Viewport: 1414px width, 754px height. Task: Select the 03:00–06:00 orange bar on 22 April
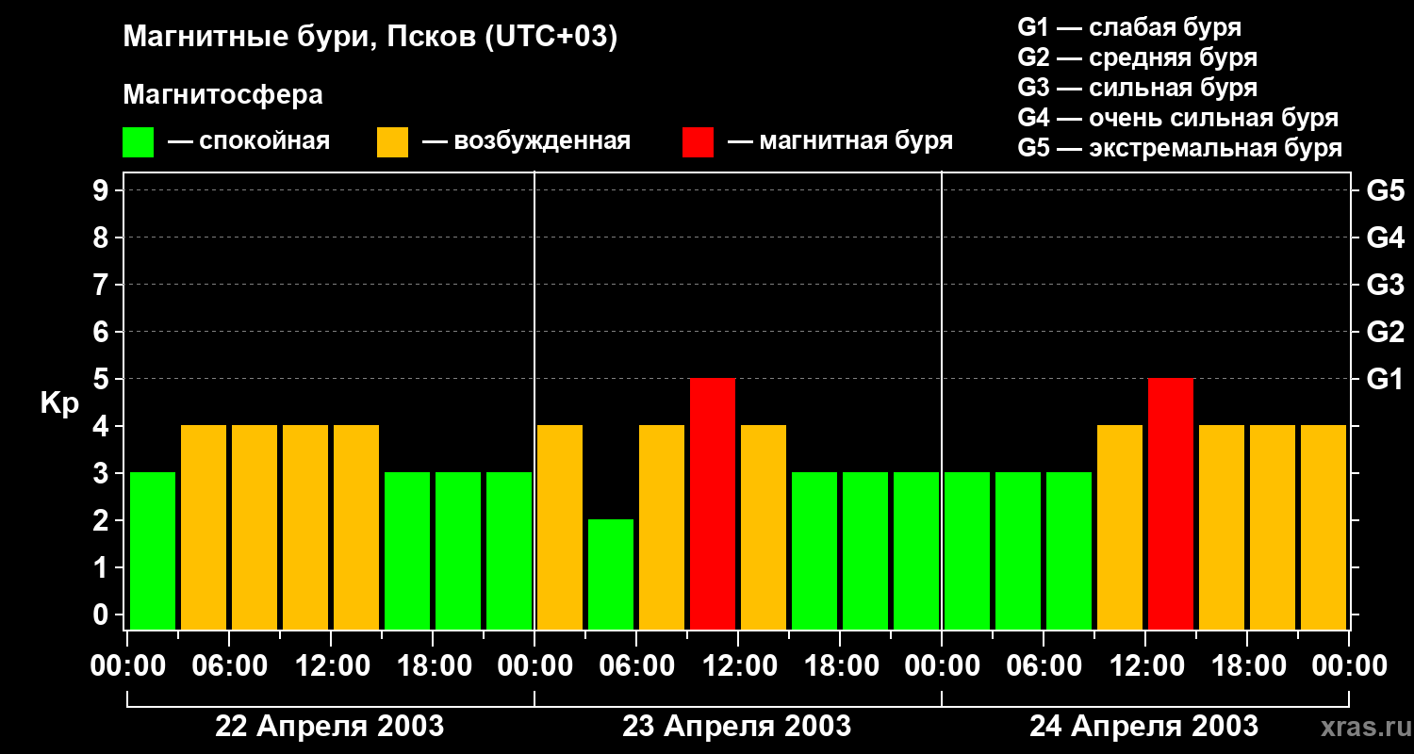(x=204, y=527)
